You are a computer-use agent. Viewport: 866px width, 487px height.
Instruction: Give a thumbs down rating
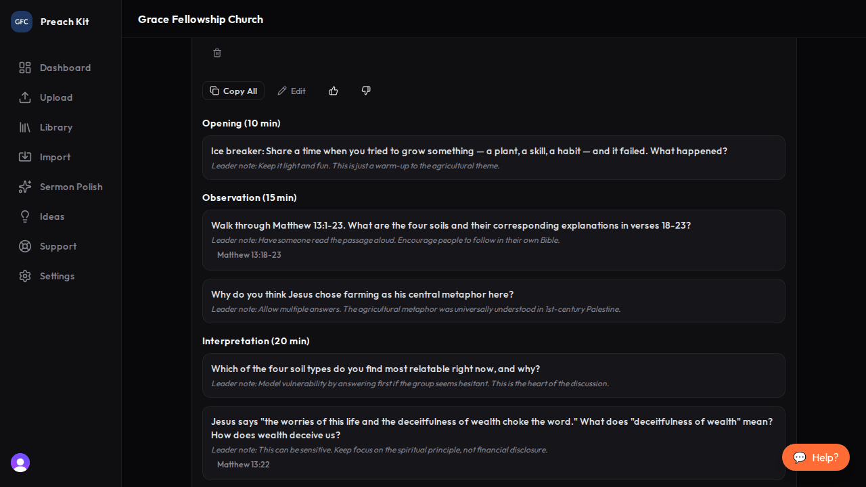point(366,91)
